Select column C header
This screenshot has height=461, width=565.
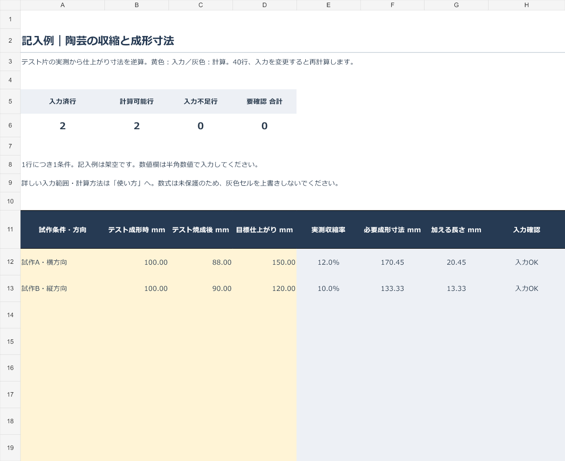(x=200, y=5)
